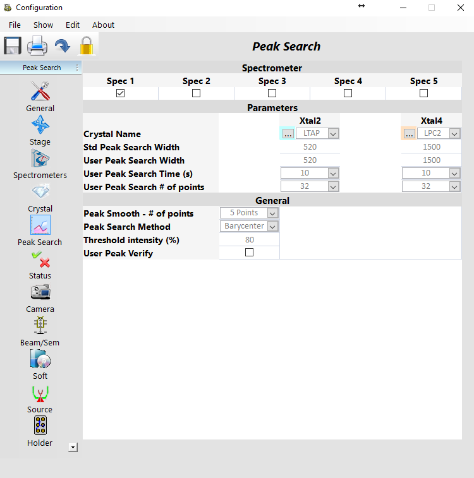Open the About menu
Screen dimensions: 474x478
103,25
